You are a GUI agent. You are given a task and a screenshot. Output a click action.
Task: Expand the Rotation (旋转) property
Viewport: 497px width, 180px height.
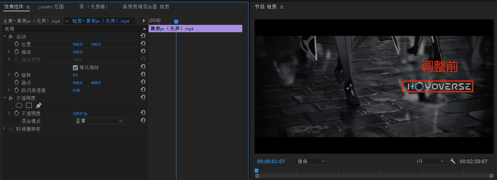(9, 75)
